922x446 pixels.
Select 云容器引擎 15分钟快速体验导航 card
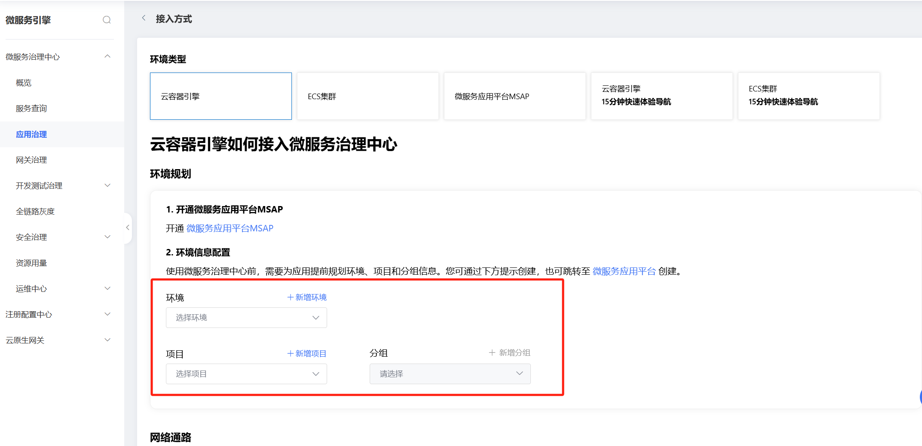click(x=662, y=96)
